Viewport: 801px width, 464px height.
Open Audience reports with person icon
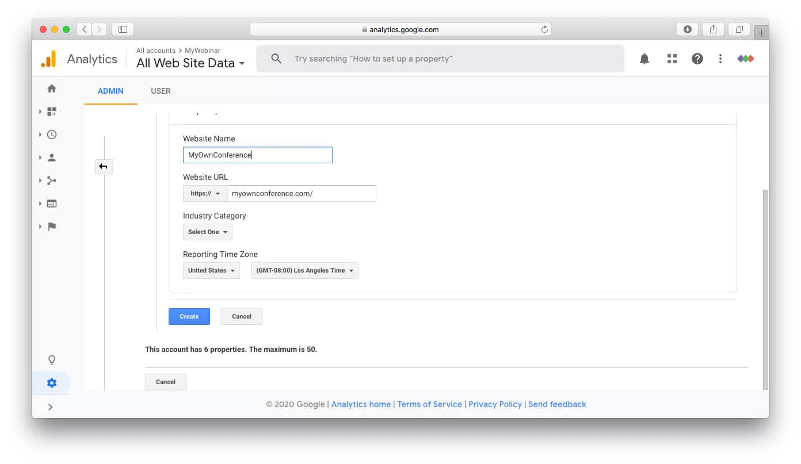point(51,157)
